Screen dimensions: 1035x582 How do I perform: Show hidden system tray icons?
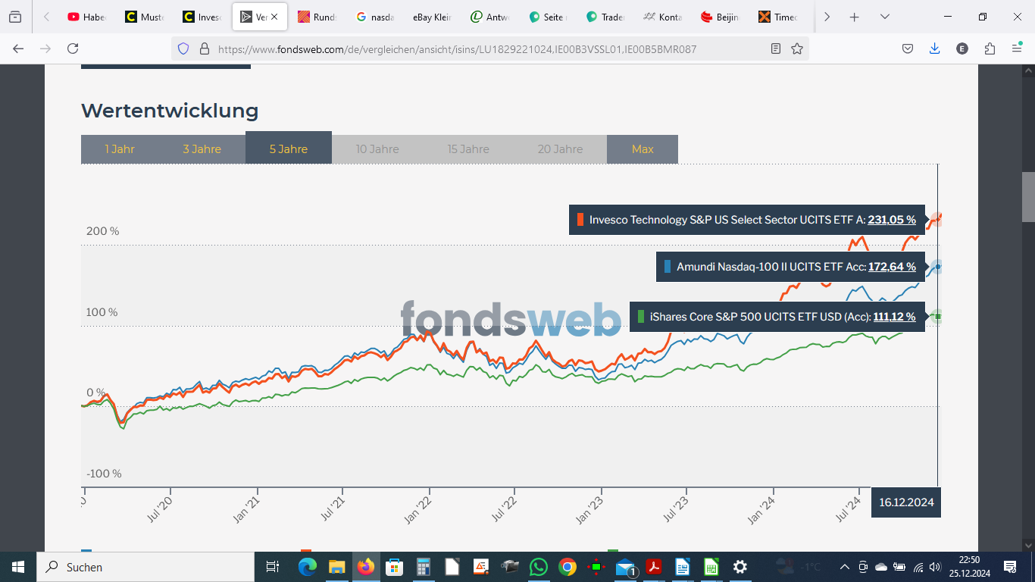[x=844, y=567]
